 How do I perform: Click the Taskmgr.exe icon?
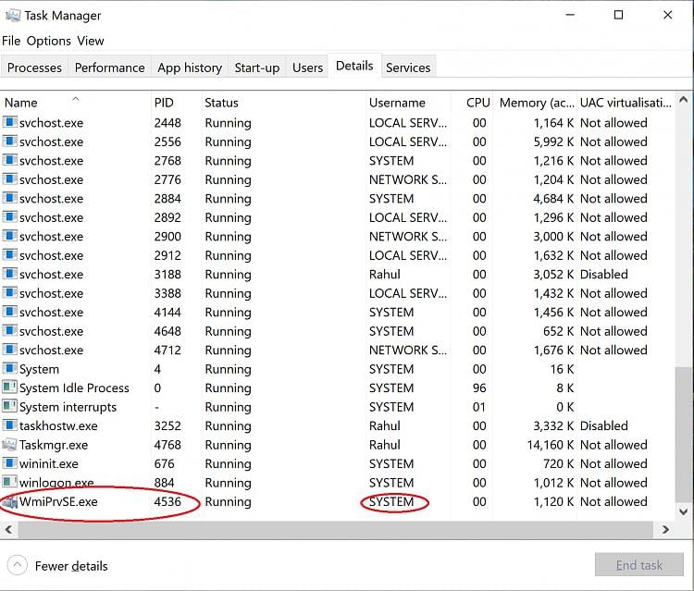click(x=10, y=445)
